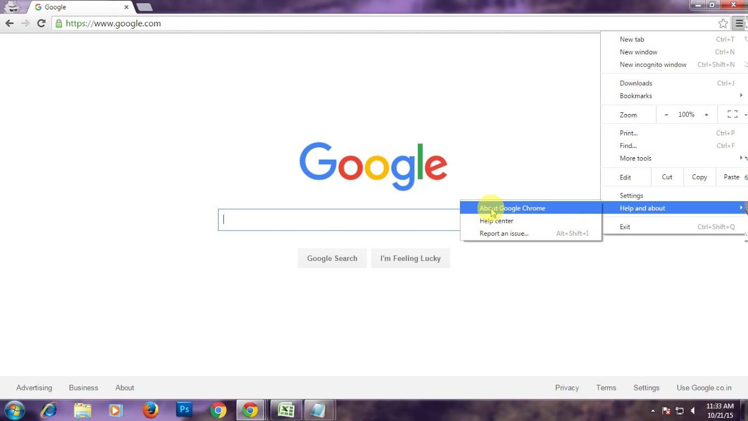This screenshot has width=748, height=421.
Task: Click in the Google search box
Action: pos(339,220)
